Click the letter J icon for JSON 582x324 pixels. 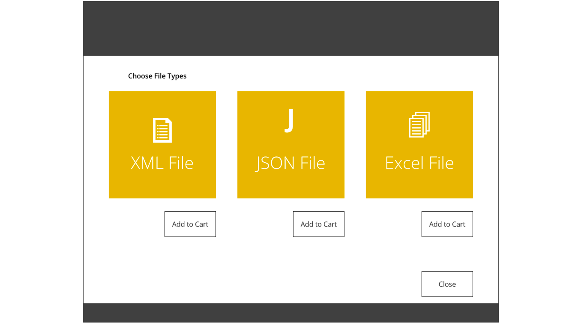(x=290, y=121)
